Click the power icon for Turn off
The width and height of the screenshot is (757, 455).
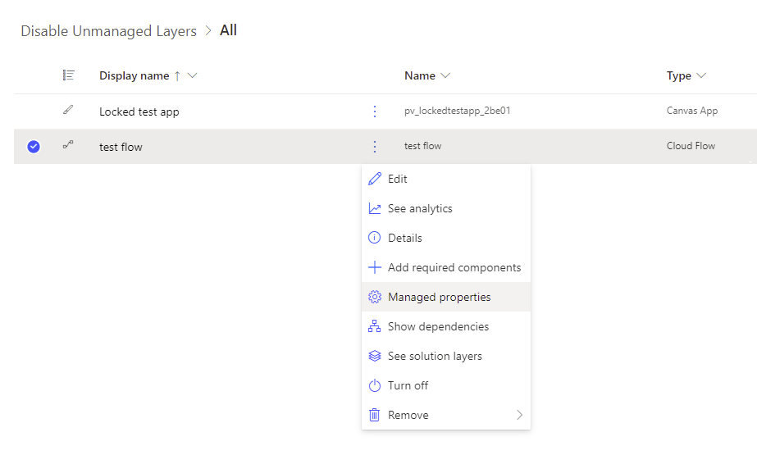pyautogui.click(x=375, y=385)
